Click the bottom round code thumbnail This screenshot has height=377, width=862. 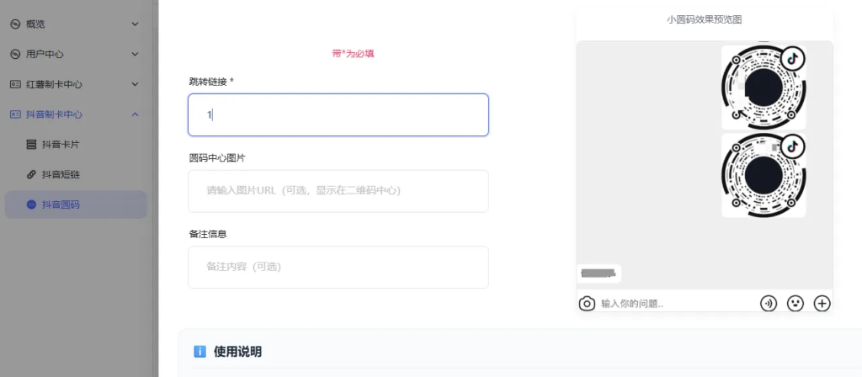tap(764, 175)
